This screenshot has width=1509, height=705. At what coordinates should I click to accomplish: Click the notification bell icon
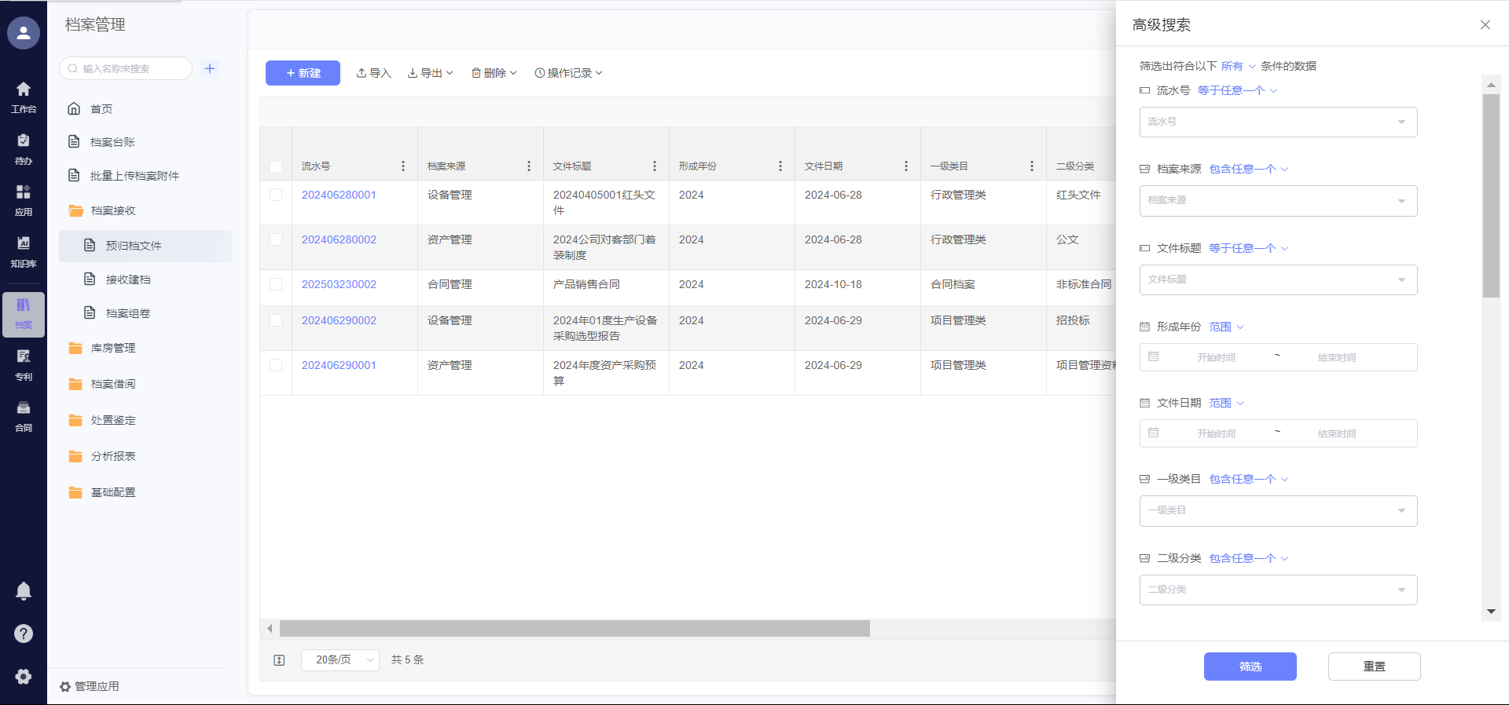click(24, 591)
